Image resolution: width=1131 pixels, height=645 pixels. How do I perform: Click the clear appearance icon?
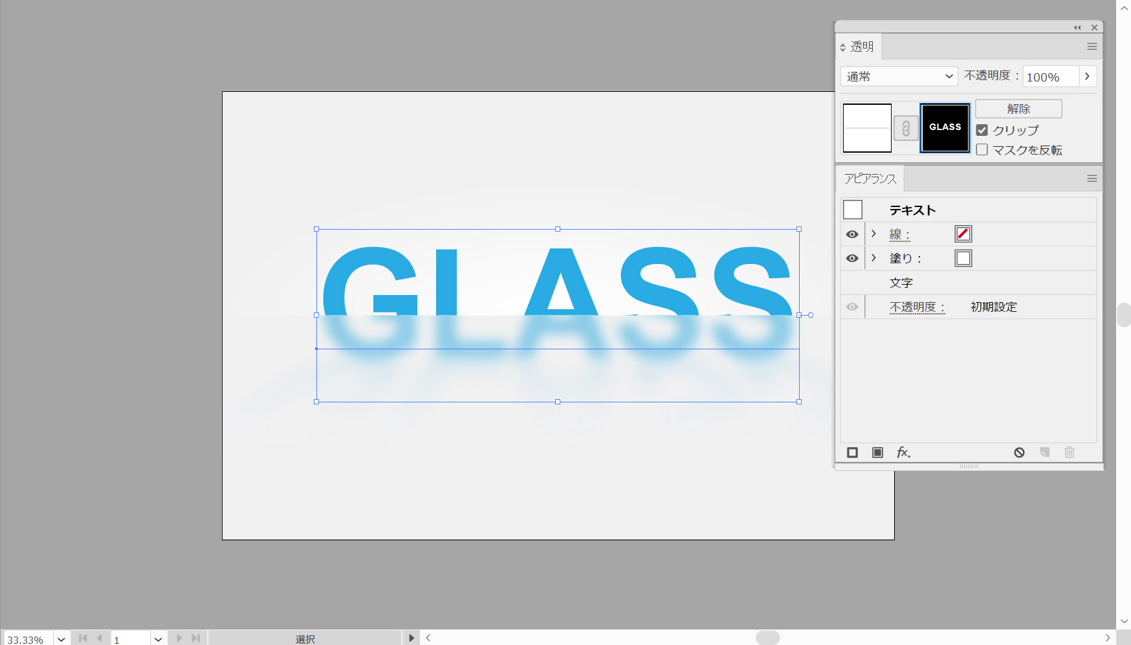(x=1019, y=453)
